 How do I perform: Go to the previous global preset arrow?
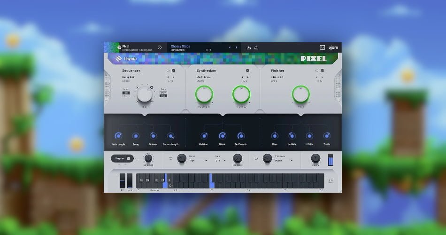coord(230,47)
